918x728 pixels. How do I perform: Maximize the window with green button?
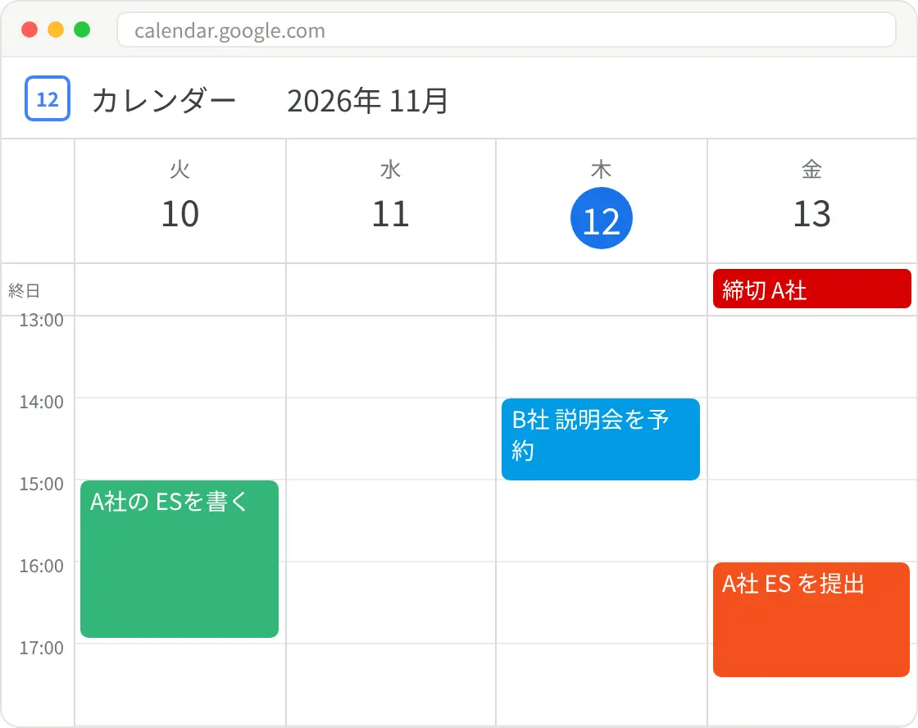point(82,30)
